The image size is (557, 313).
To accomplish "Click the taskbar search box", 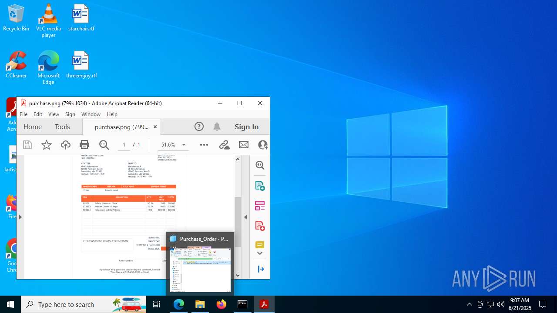I will (84, 304).
